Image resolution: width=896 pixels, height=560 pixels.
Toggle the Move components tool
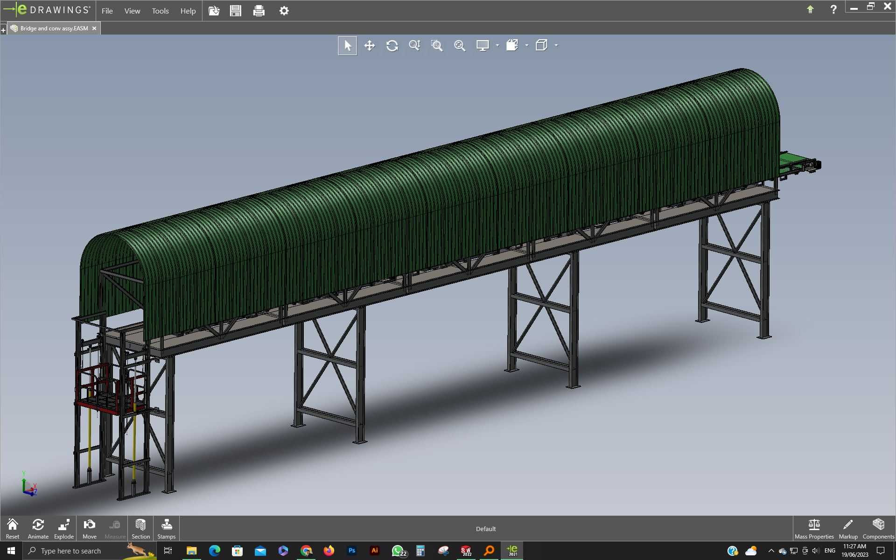[x=90, y=529]
